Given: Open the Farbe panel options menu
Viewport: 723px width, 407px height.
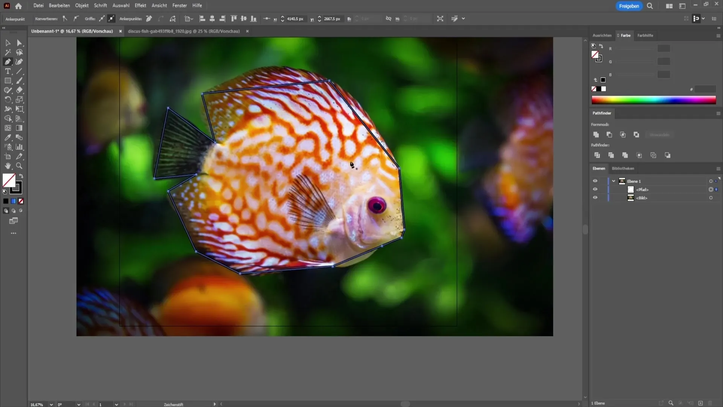Looking at the screenshot, I should [x=718, y=36].
